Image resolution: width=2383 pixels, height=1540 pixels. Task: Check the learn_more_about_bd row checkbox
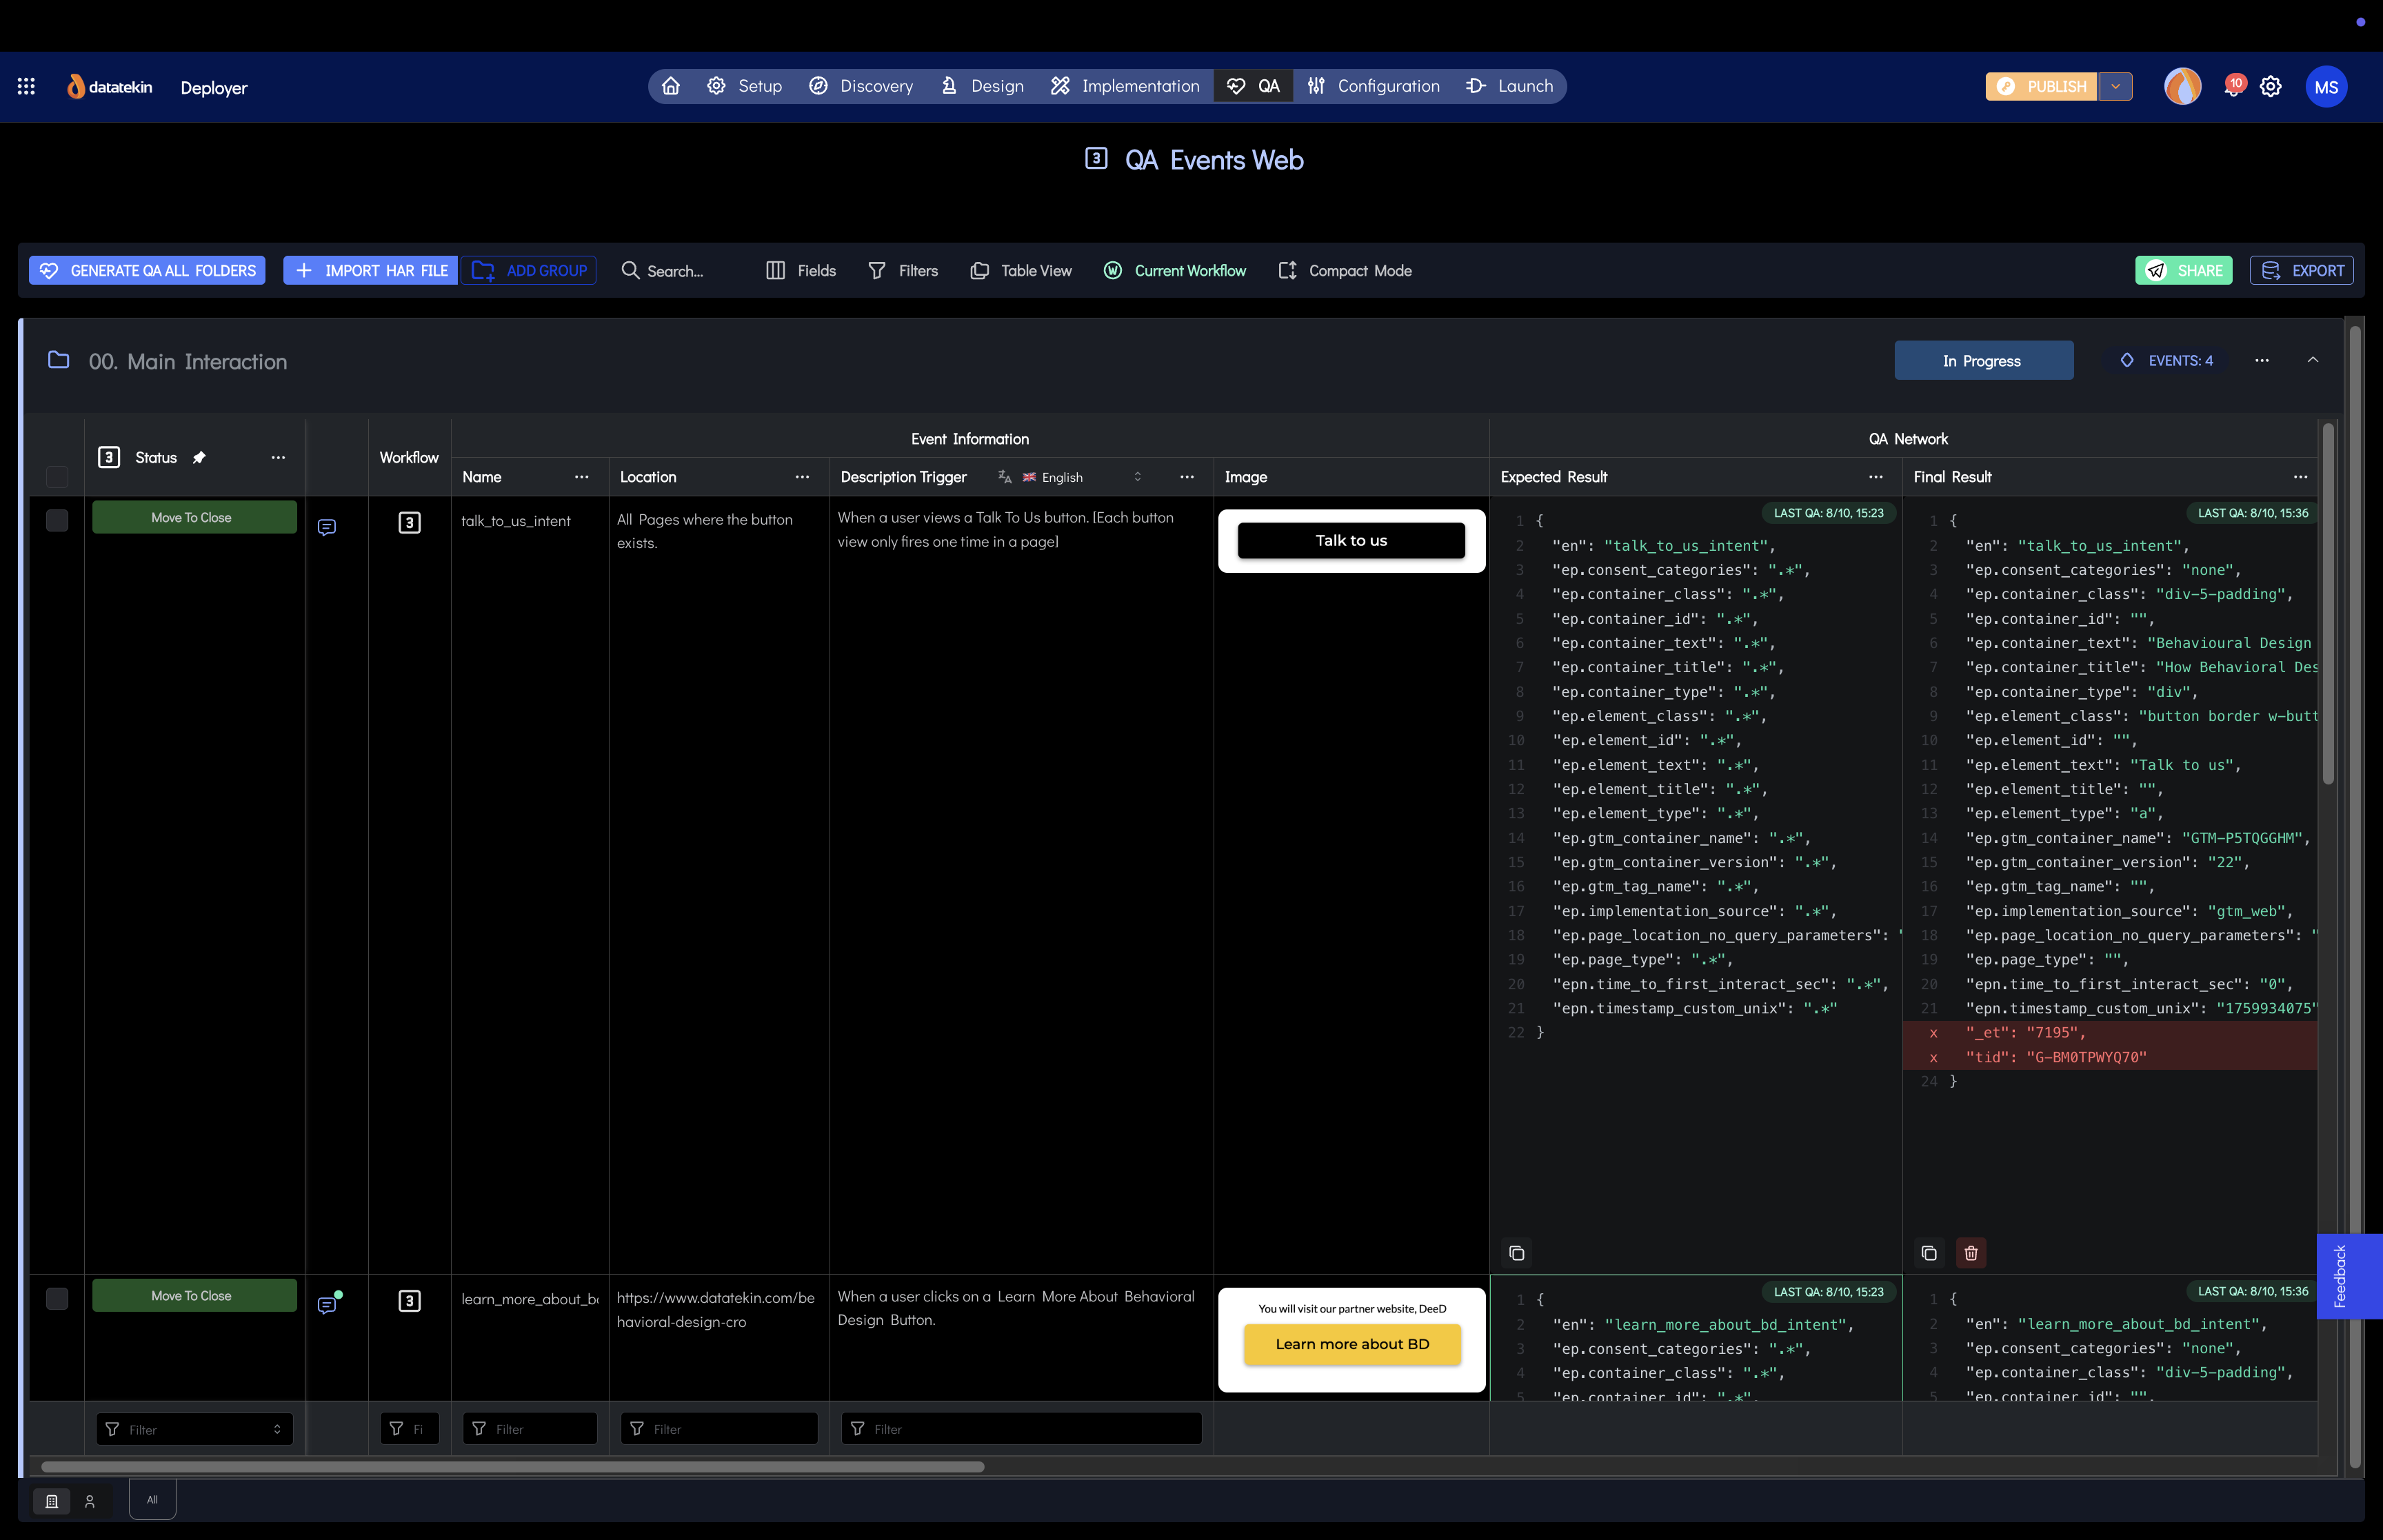(57, 1298)
